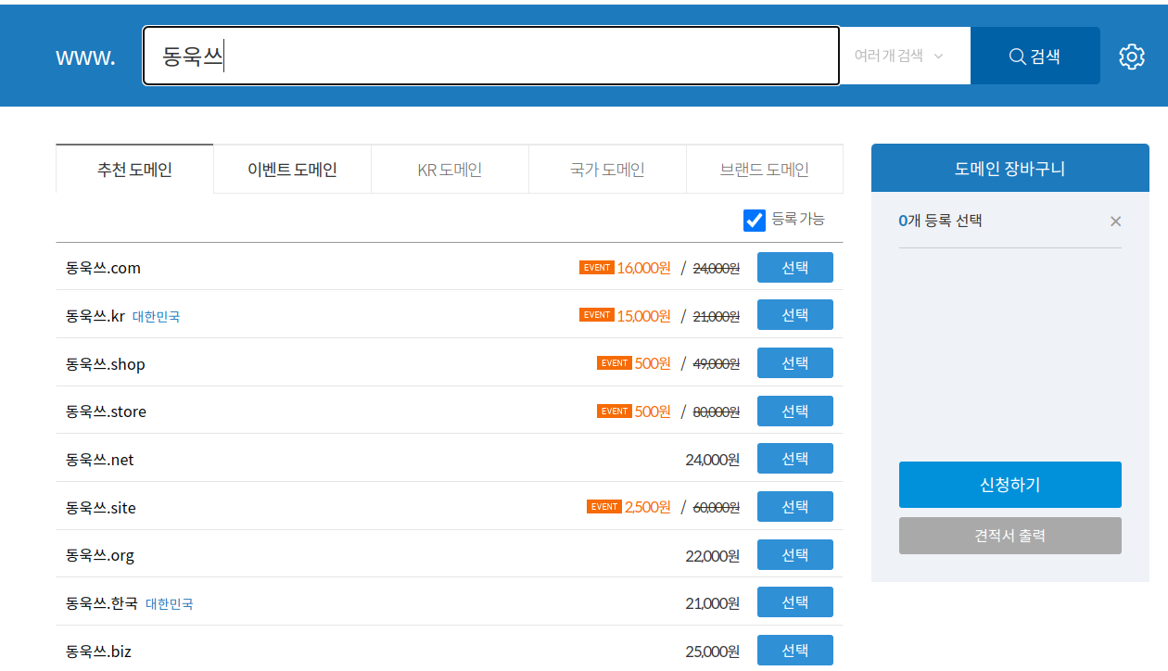Click the 견적서 출력 button
Screen dimensions: 1168x671
(1009, 535)
